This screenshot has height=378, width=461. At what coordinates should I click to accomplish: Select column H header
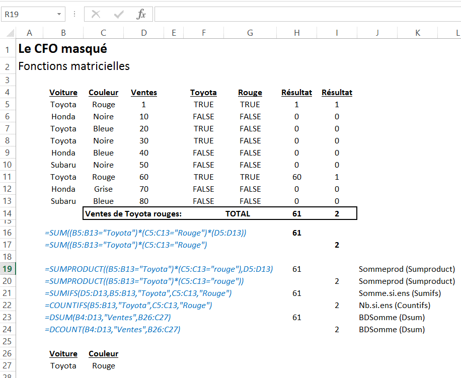point(296,33)
